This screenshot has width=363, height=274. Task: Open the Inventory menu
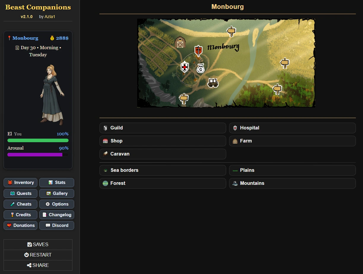coord(20,183)
